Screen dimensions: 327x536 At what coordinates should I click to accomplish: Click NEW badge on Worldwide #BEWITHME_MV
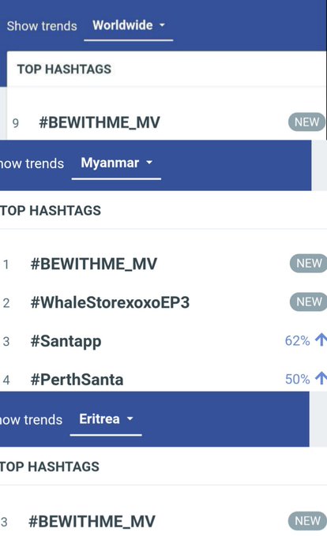click(x=306, y=122)
